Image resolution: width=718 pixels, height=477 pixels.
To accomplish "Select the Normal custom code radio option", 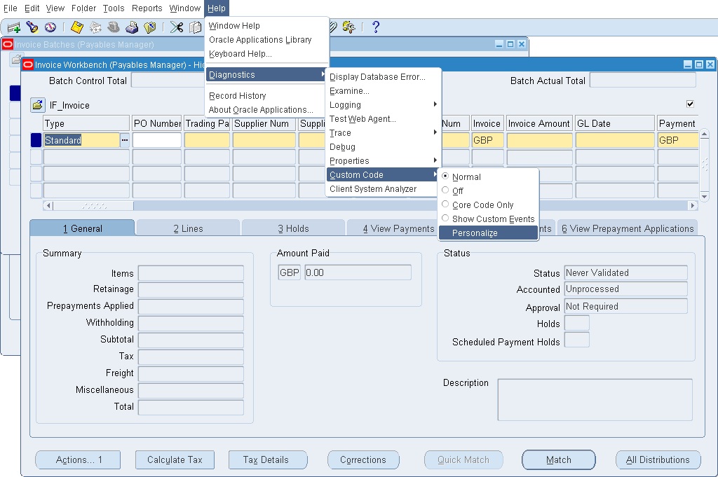I will (445, 177).
